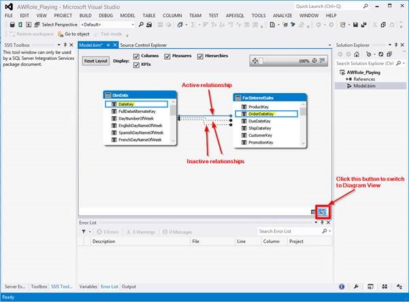
Task: Open the Server Explorer tab at bottom left
Action: pos(15,286)
